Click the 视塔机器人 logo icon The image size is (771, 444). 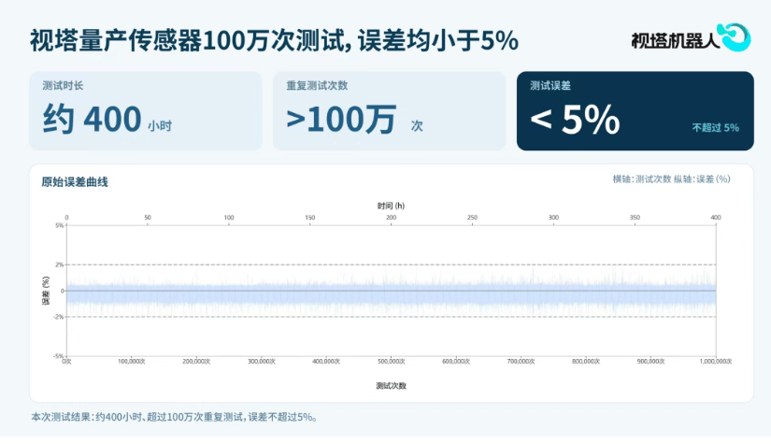(x=734, y=36)
